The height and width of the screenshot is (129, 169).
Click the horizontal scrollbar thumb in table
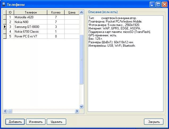(10, 111)
